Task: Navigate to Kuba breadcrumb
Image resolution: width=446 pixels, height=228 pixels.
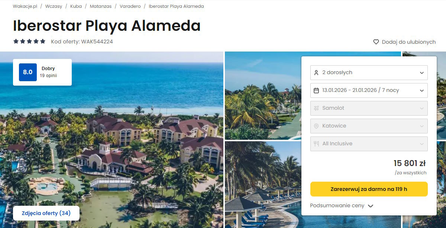Action: click(x=76, y=6)
